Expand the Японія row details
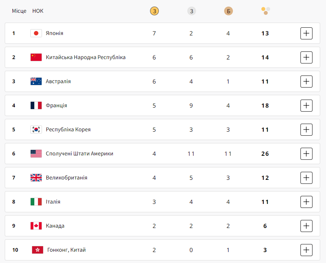This screenshot has height=263, width=326. [x=306, y=33]
